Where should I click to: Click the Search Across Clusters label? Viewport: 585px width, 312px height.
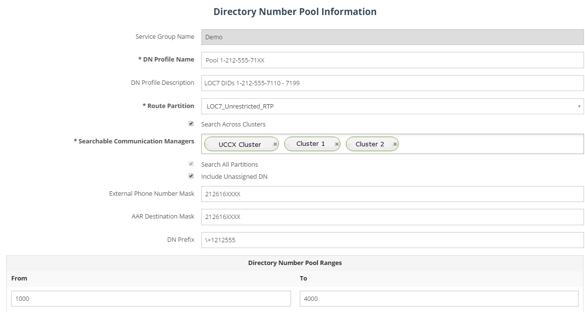(x=233, y=125)
